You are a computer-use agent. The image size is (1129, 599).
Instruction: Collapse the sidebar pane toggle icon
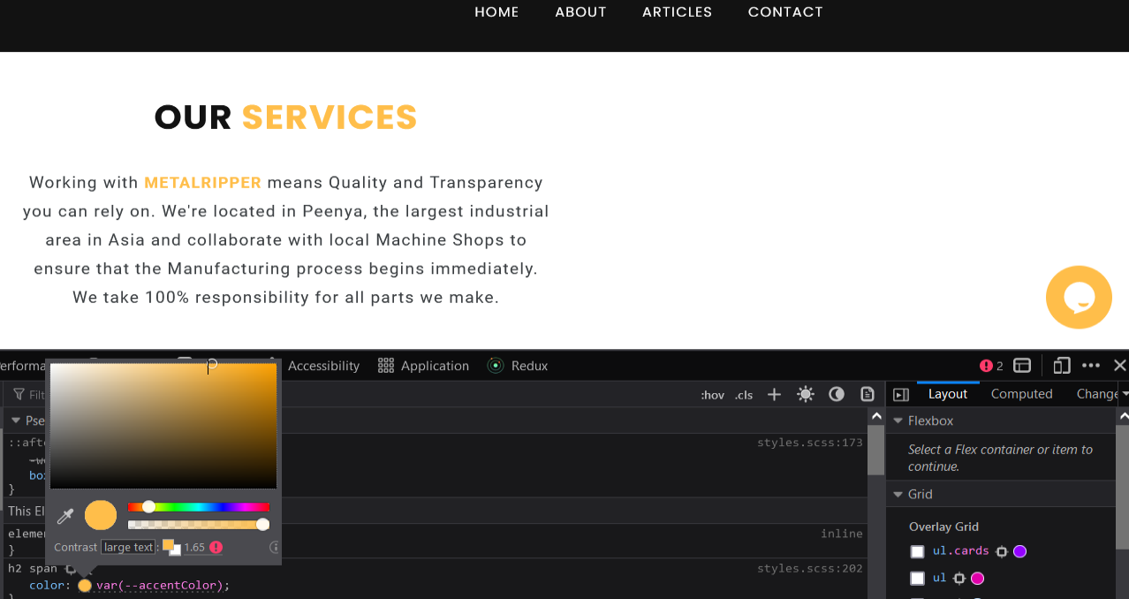(x=901, y=394)
